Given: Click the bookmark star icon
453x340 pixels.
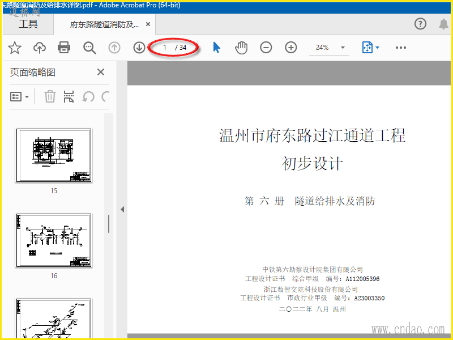Looking at the screenshot, I should click(15, 48).
